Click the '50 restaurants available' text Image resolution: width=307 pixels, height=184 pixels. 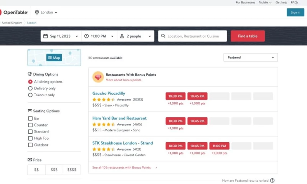coord(105,58)
